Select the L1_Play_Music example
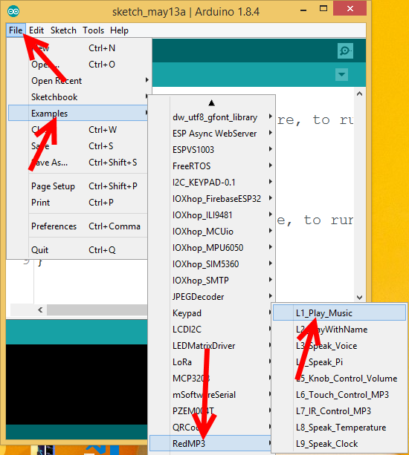The image size is (409, 455). point(339,312)
